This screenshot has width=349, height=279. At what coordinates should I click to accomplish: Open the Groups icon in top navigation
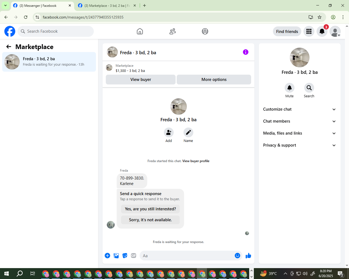pos(205,31)
